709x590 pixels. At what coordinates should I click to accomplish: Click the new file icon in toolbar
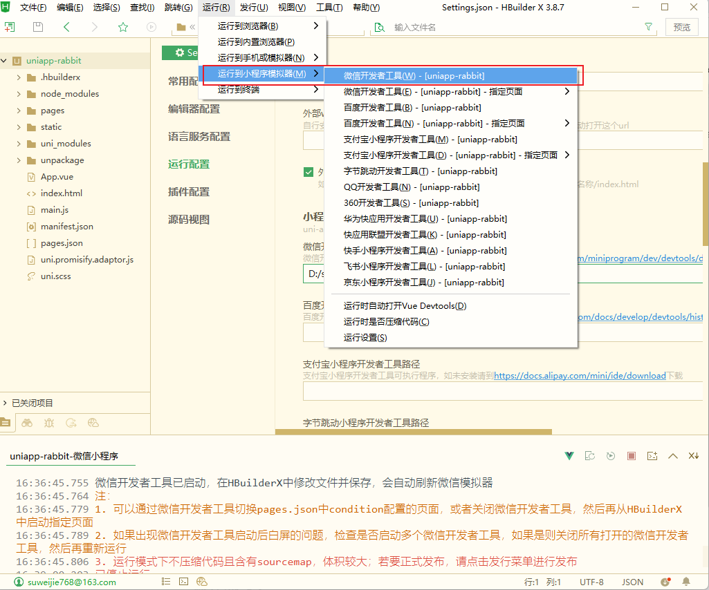tap(10, 27)
